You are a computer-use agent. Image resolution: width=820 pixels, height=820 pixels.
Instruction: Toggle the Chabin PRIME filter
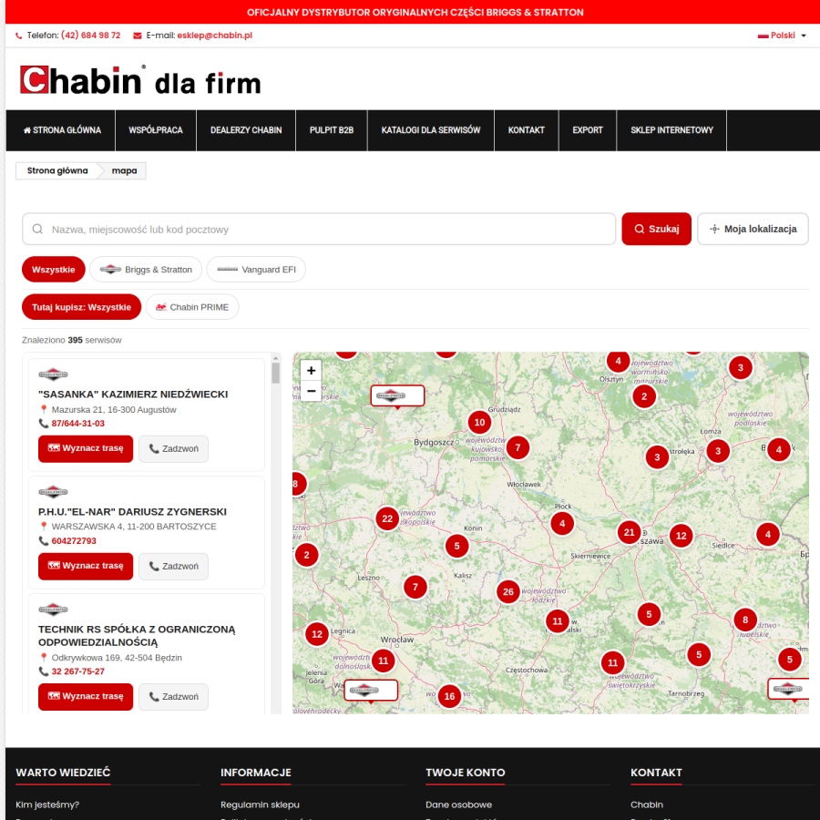(192, 307)
